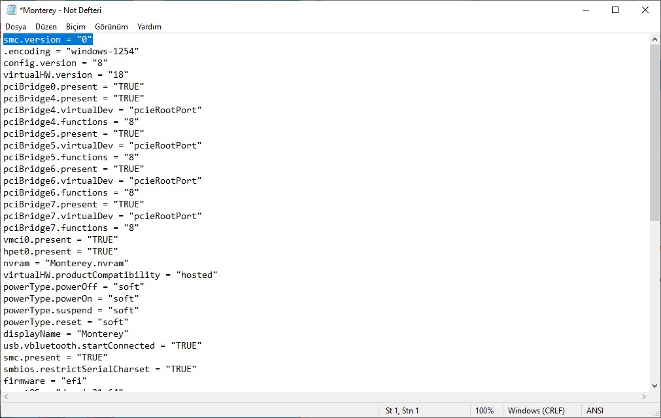Click the line pciBridge5.present = "TRUE"
Image resolution: width=661 pixels, height=418 pixels.
click(73, 134)
